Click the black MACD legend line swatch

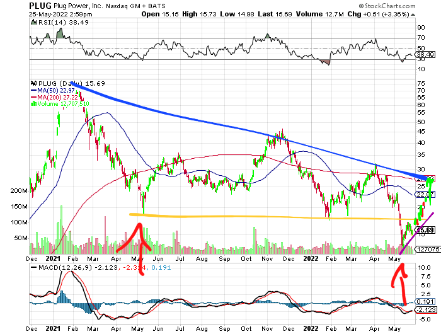[x=34, y=267]
